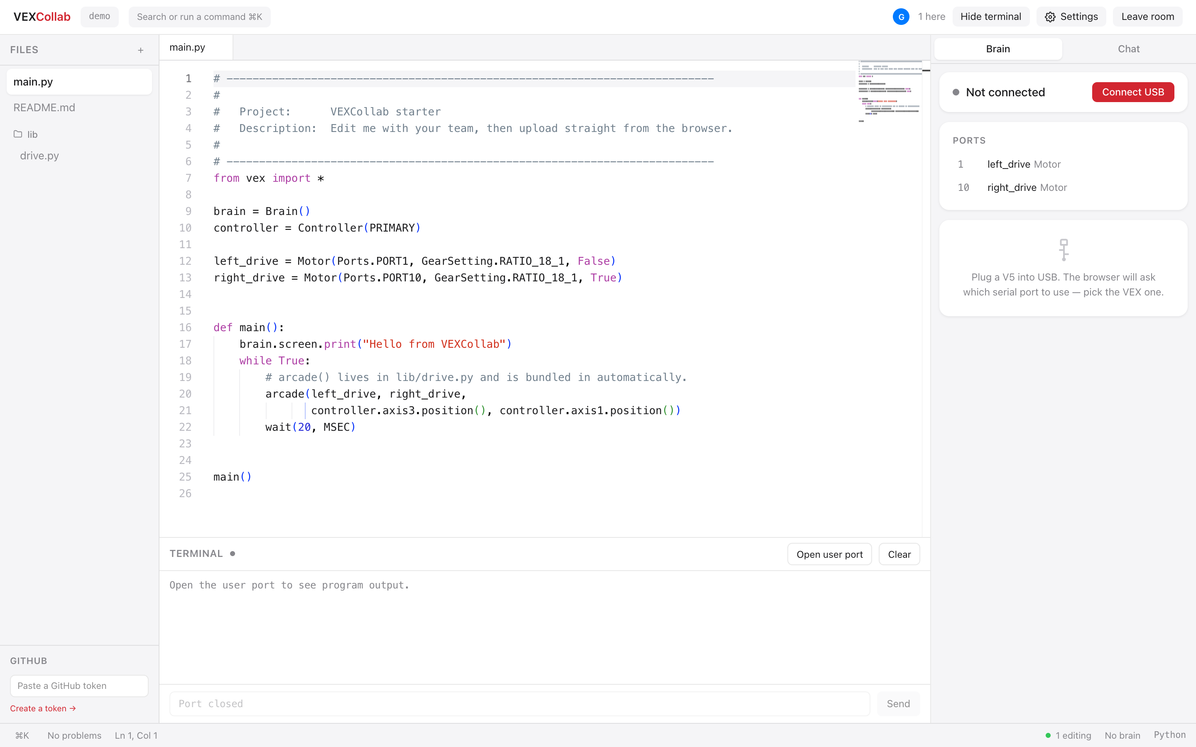Image resolution: width=1196 pixels, height=747 pixels.
Task: Expand the lib folder
Action: [26, 134]
